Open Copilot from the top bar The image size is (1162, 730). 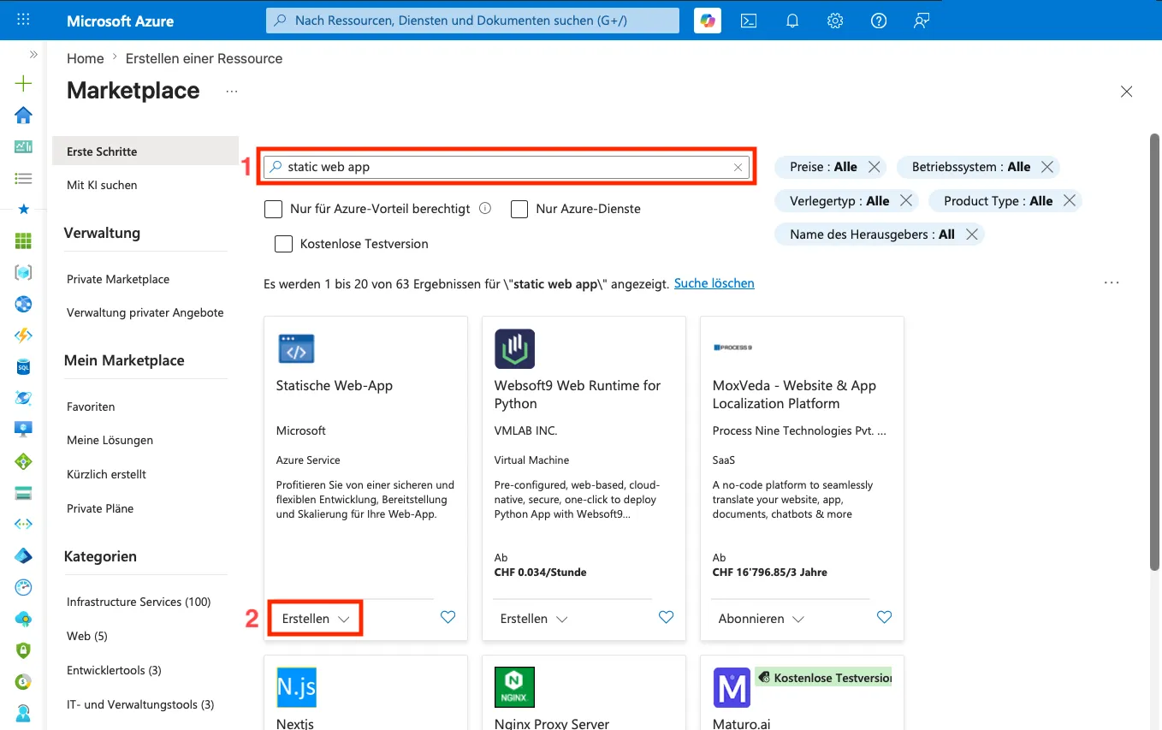(708, 21)
